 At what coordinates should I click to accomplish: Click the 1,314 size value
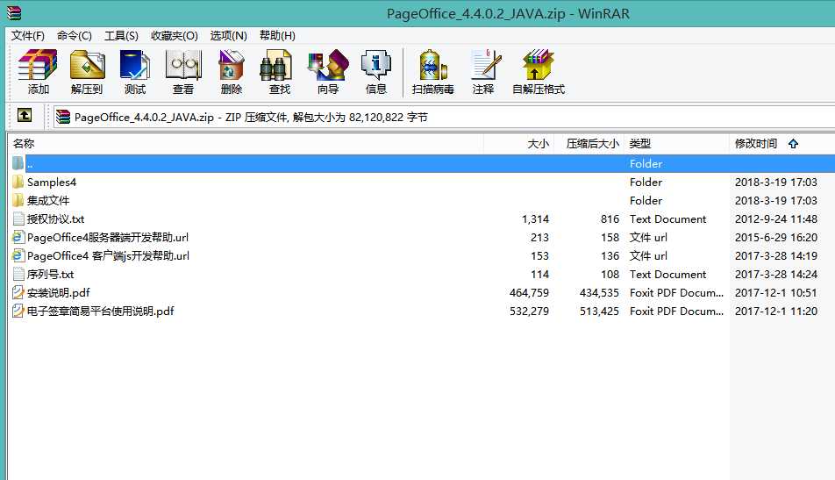coord(535,219)
